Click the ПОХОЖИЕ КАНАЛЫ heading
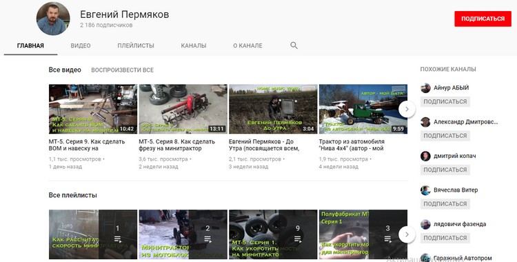 pos(448,70)
